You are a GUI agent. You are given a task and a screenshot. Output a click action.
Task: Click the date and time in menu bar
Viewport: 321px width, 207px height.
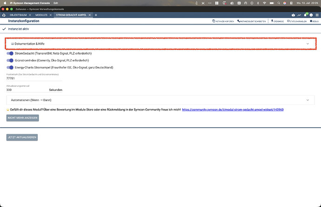click(x=308, y=3)
